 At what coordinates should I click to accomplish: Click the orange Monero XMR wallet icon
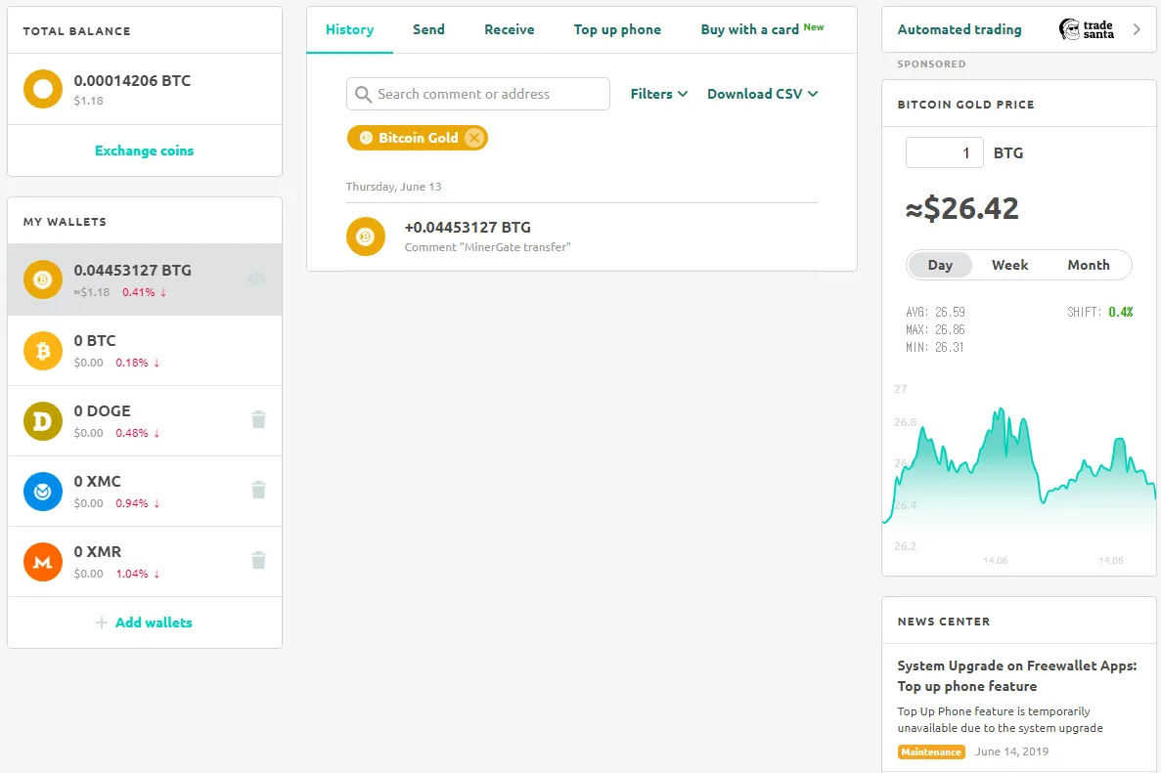[x=43, y=562]
